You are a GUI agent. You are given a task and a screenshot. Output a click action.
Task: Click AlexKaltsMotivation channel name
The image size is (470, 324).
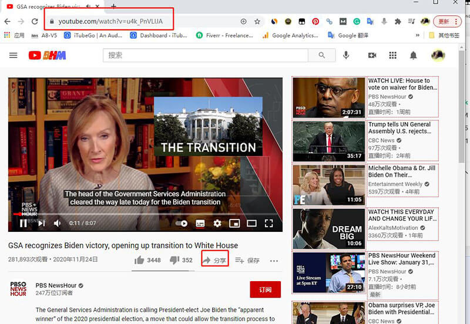click(393, 228)
